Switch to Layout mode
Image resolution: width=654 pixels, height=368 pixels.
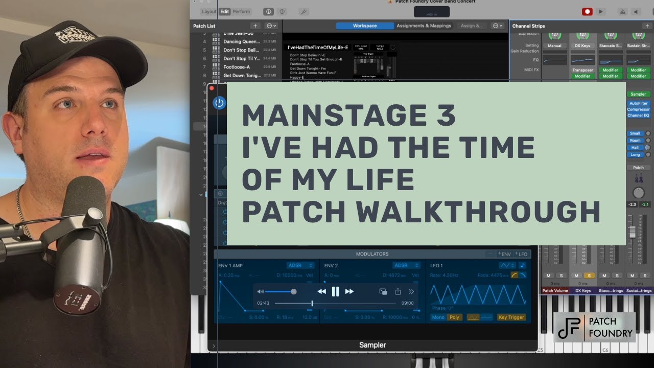pyautogui.click(x=209, y=11)
